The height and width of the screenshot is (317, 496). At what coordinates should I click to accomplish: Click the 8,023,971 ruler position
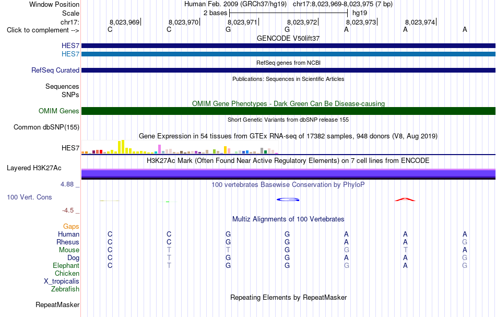click(x=242, y=22)
